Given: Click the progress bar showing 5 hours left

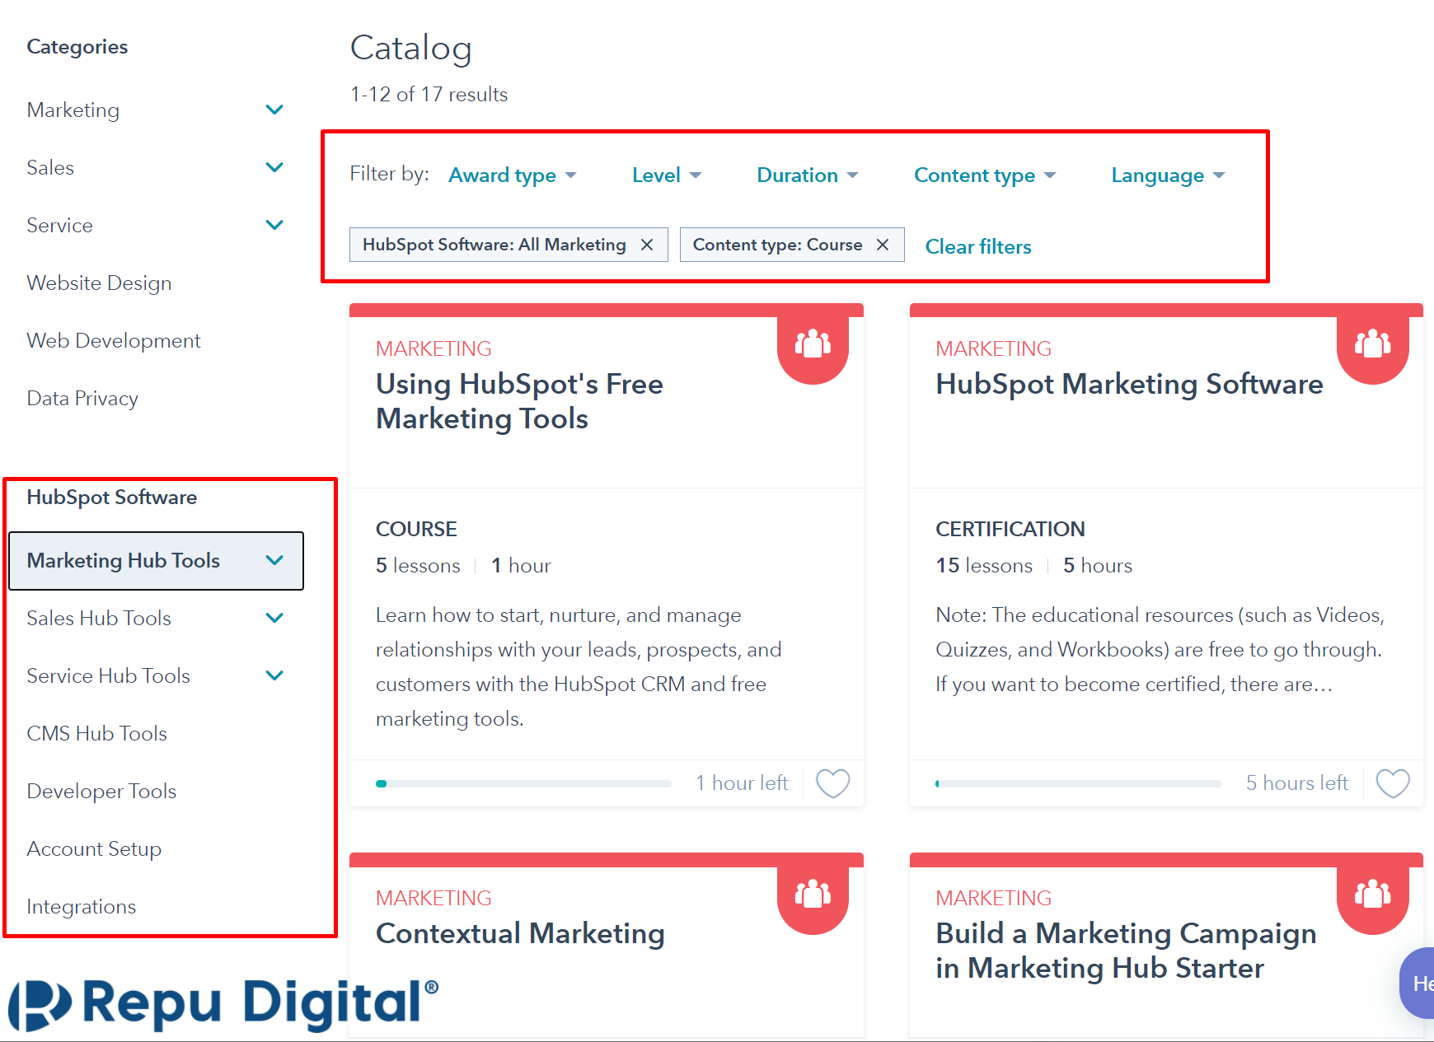Looking at the screenshot, I should click(1079, 783).
